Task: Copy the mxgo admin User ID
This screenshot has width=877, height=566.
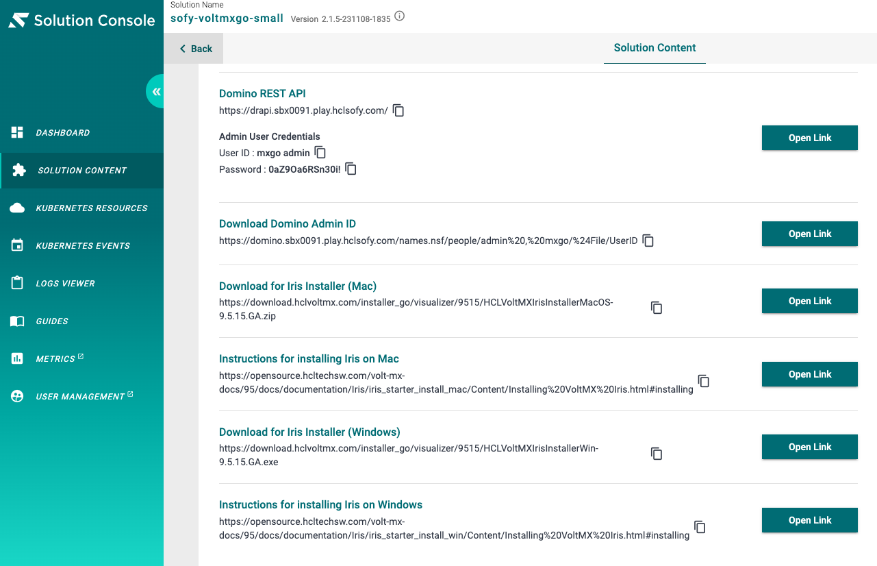Action: pos(320,153)
